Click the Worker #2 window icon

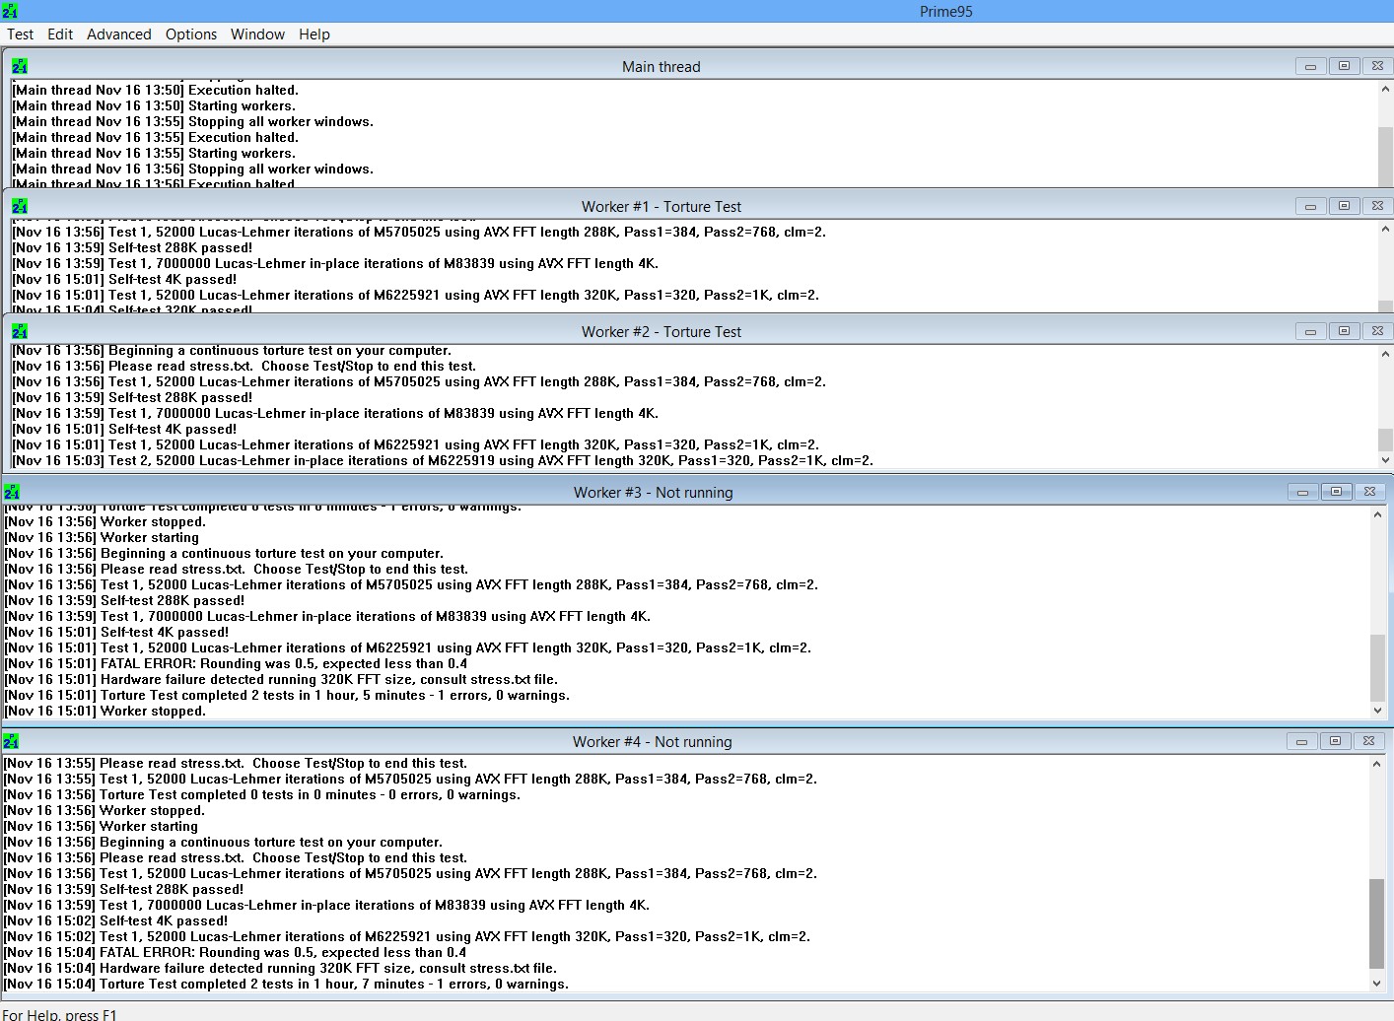pyautogui.click(x=20, y=331)
